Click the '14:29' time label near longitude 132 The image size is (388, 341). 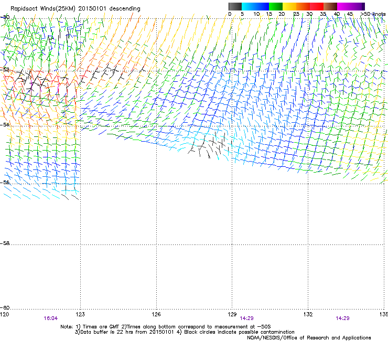342,318
